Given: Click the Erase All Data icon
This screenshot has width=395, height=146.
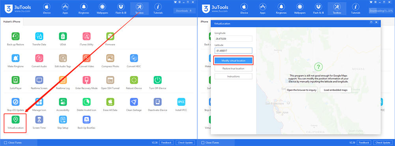Looking at the screenshot, I should (x=110, y=102).
